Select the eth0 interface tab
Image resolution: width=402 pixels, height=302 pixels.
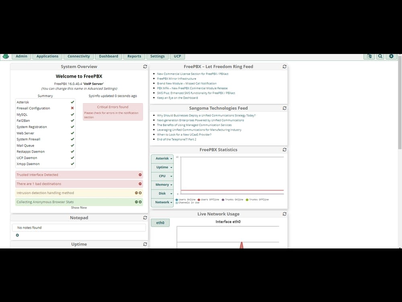coord(160,223)
